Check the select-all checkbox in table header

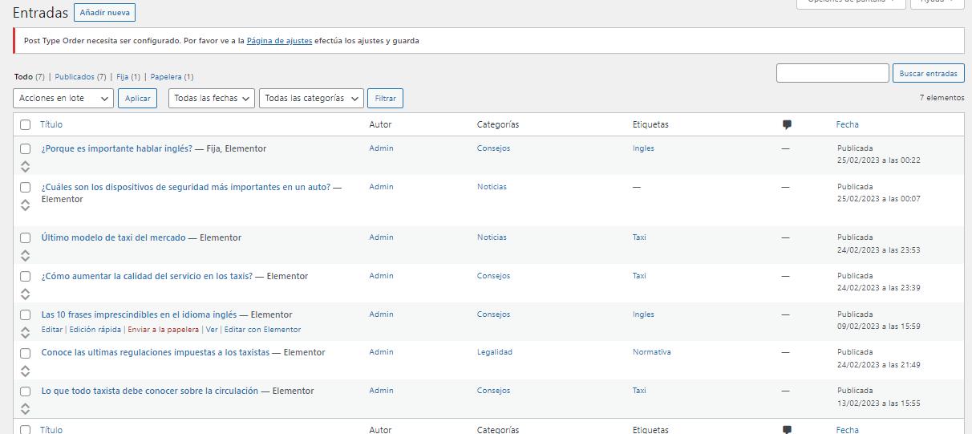pos(26,124)
